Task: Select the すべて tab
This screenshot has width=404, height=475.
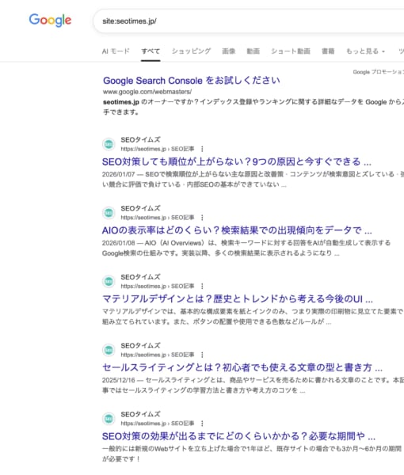Action: pyautogui.click(x=151, y=51)
